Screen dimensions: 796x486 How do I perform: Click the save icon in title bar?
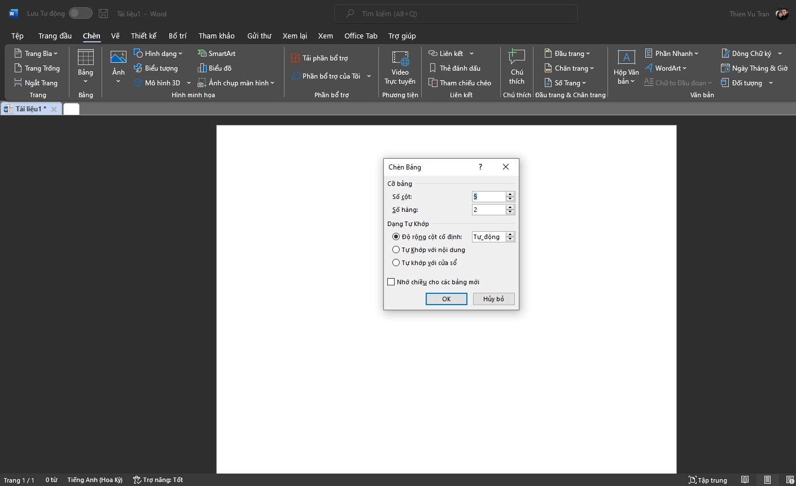point(103,14)
